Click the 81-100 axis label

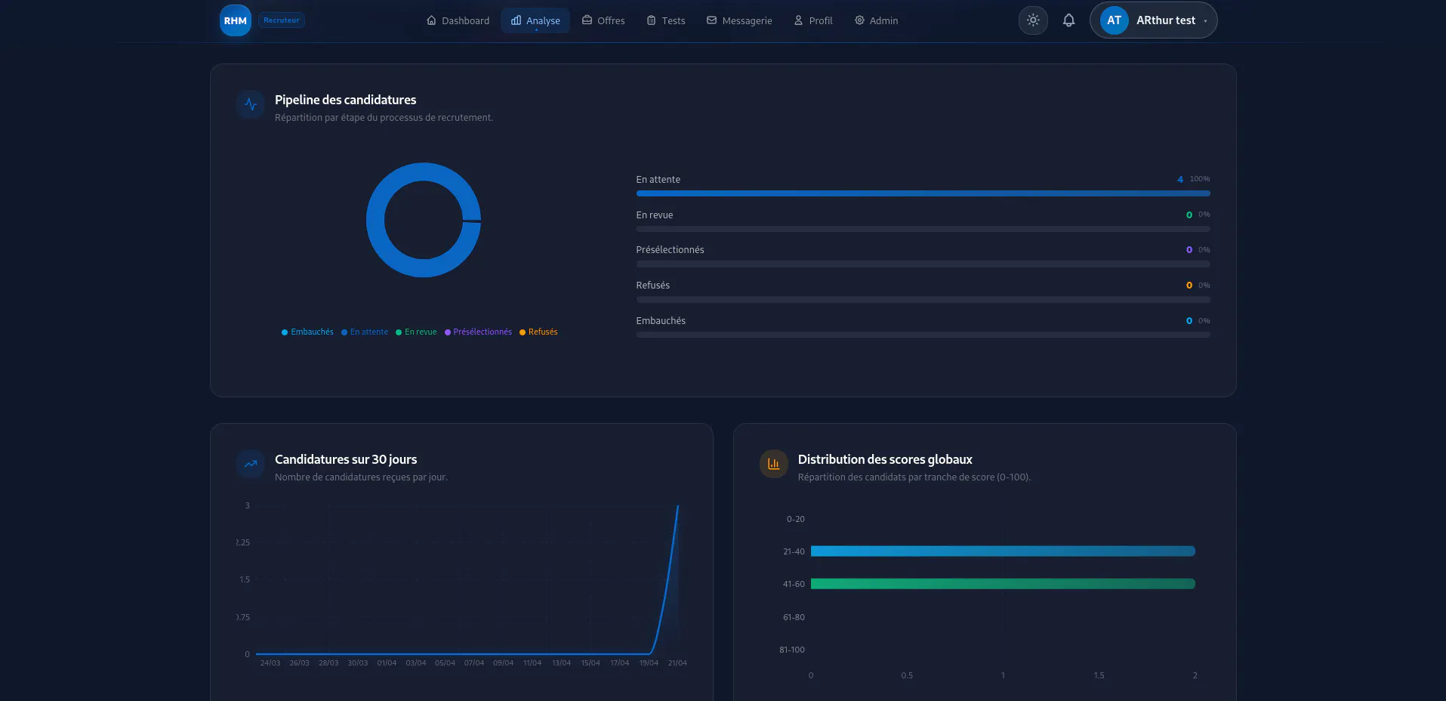tap(792, 650)
